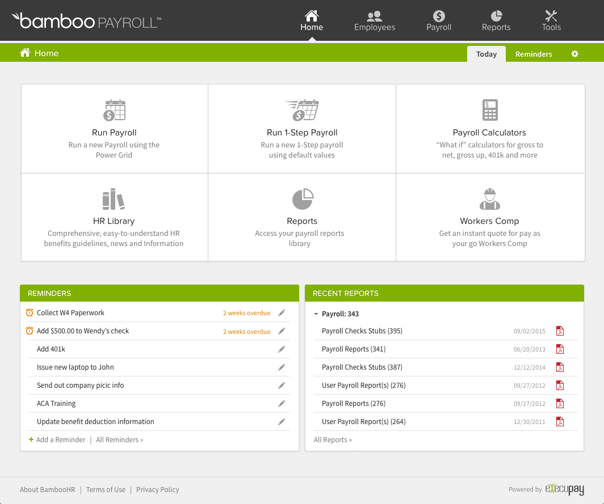The height and width of the screenshot is (504, 604).
Task: Open the Payroll Checks Stubs (395) PDF
Action: 560,331
